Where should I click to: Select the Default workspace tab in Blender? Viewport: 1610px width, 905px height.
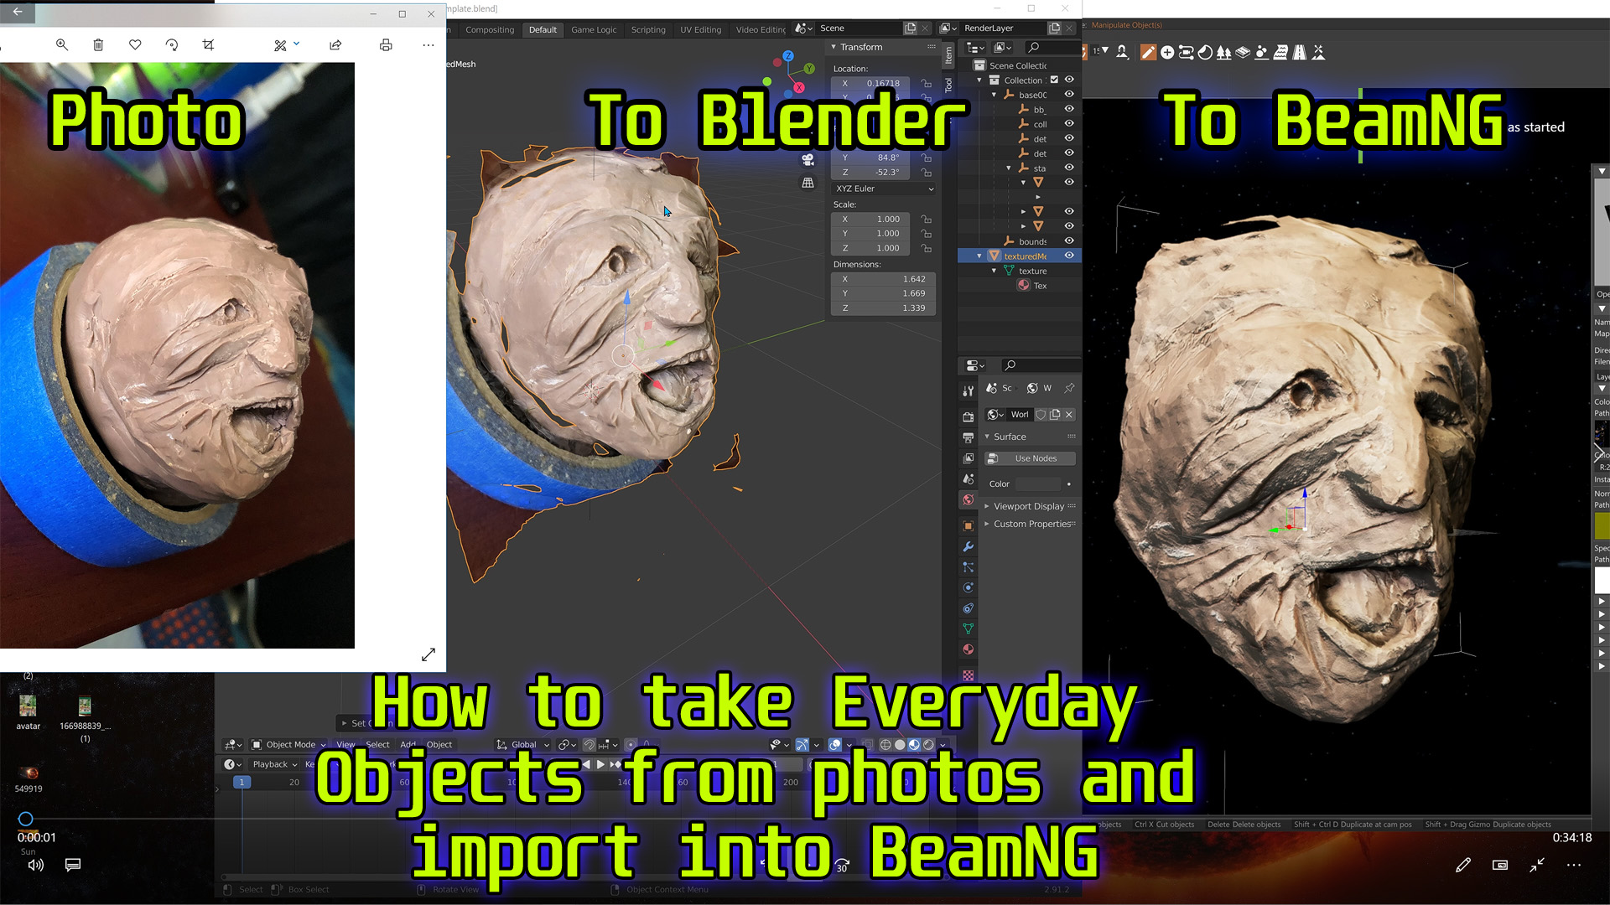543,29
